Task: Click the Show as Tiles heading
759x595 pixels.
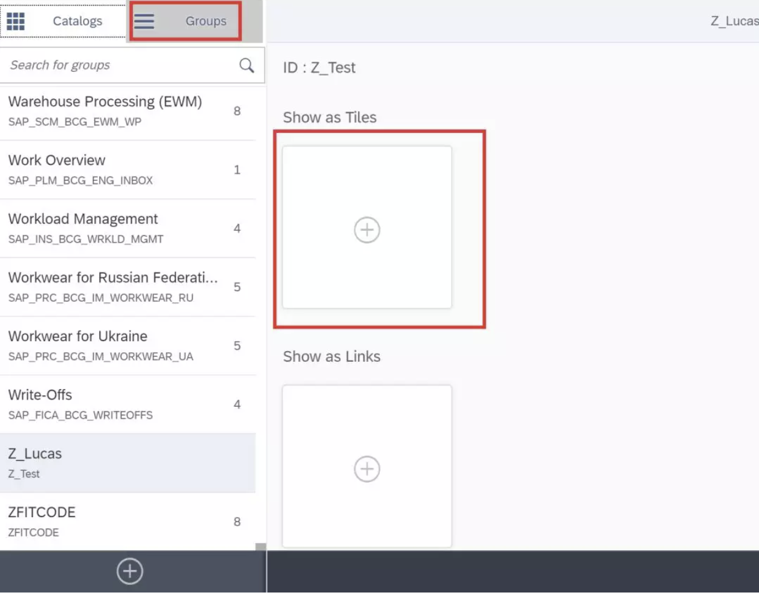Action: point(330,117)
